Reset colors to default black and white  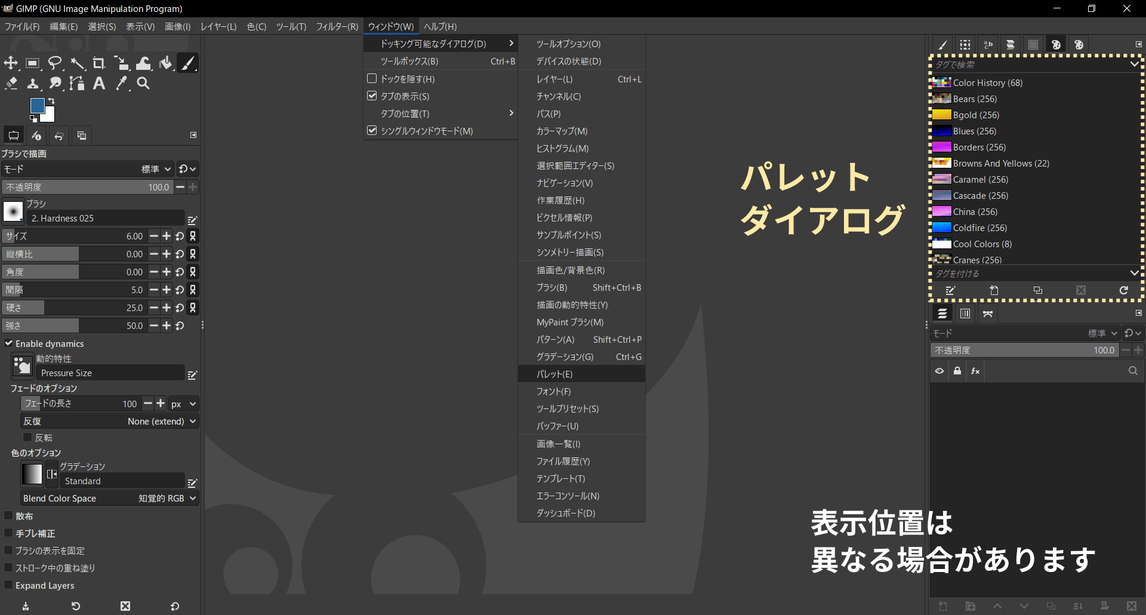[x=33, y=119]
